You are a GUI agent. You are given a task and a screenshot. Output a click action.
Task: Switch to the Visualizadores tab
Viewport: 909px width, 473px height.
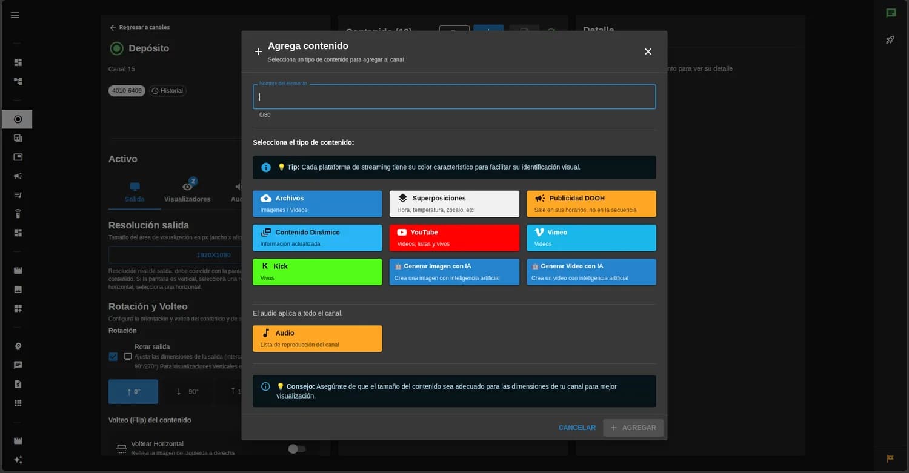pyautogui.click(x=187, y=193)
